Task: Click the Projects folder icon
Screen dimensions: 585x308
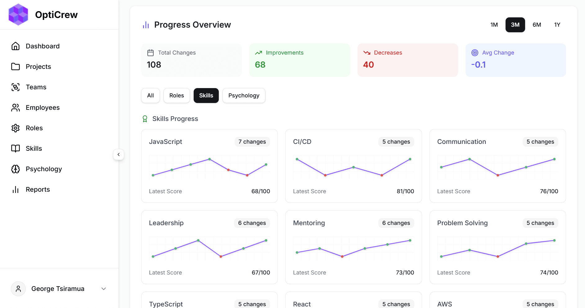Action: (x=16, y=66)
